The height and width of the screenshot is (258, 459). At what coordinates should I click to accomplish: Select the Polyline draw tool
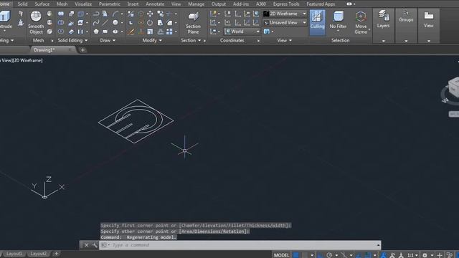[96, 14]
